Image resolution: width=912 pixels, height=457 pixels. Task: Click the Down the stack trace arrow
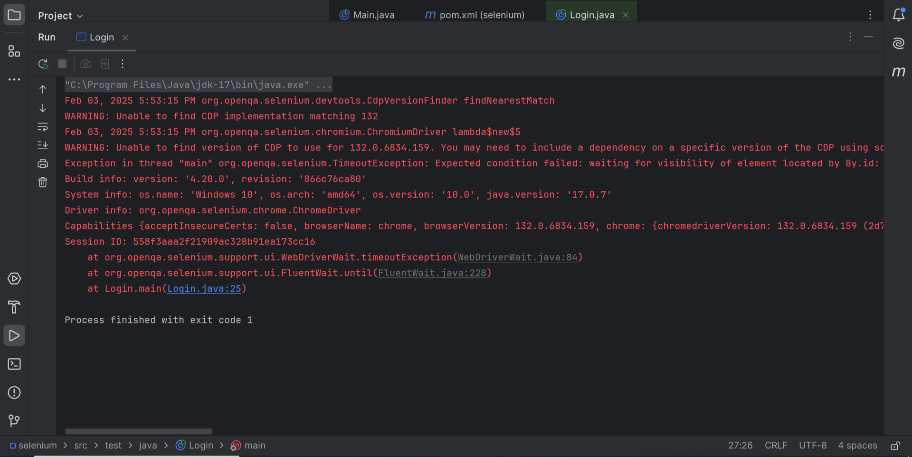43,108
